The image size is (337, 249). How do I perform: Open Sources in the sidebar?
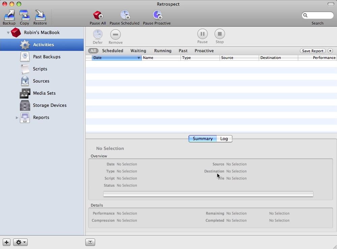tap(42, 81)
